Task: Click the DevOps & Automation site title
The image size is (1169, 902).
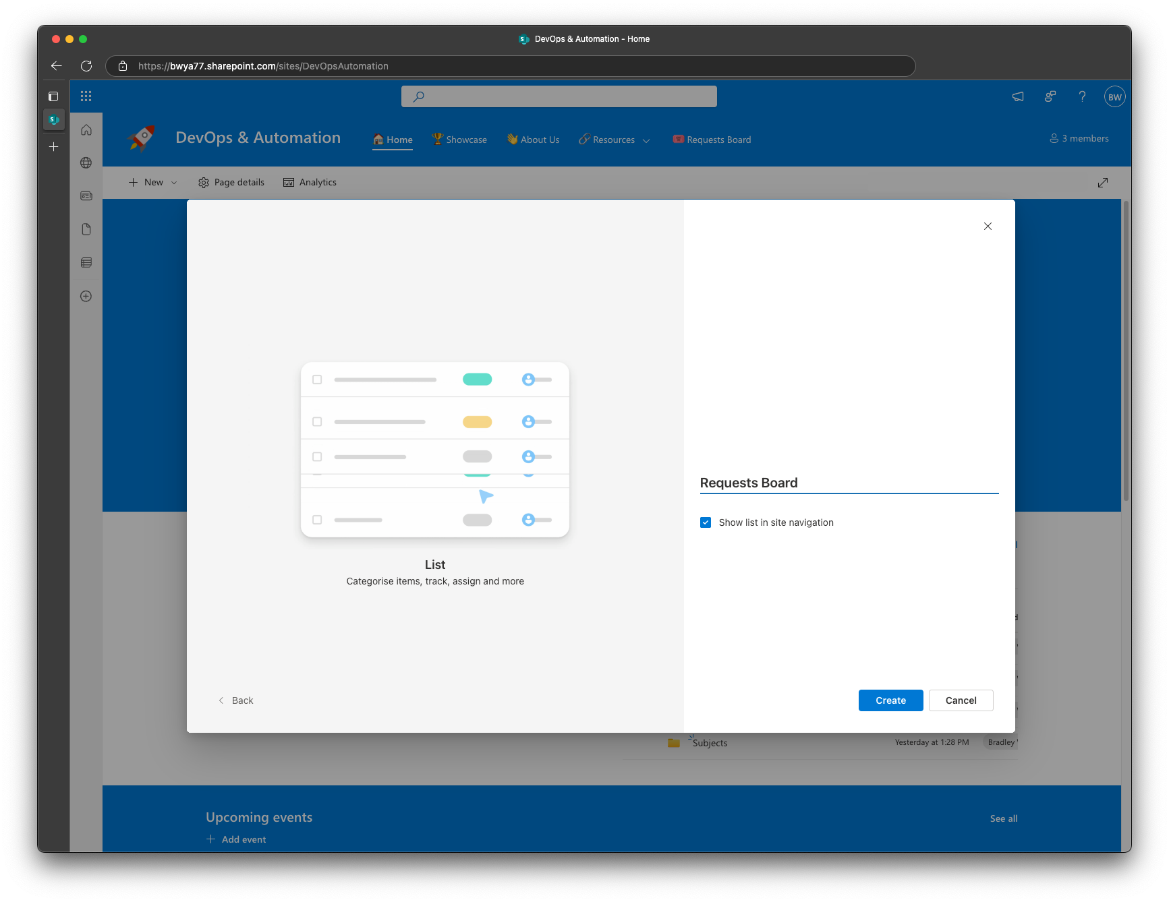Action: click(258, 138)
